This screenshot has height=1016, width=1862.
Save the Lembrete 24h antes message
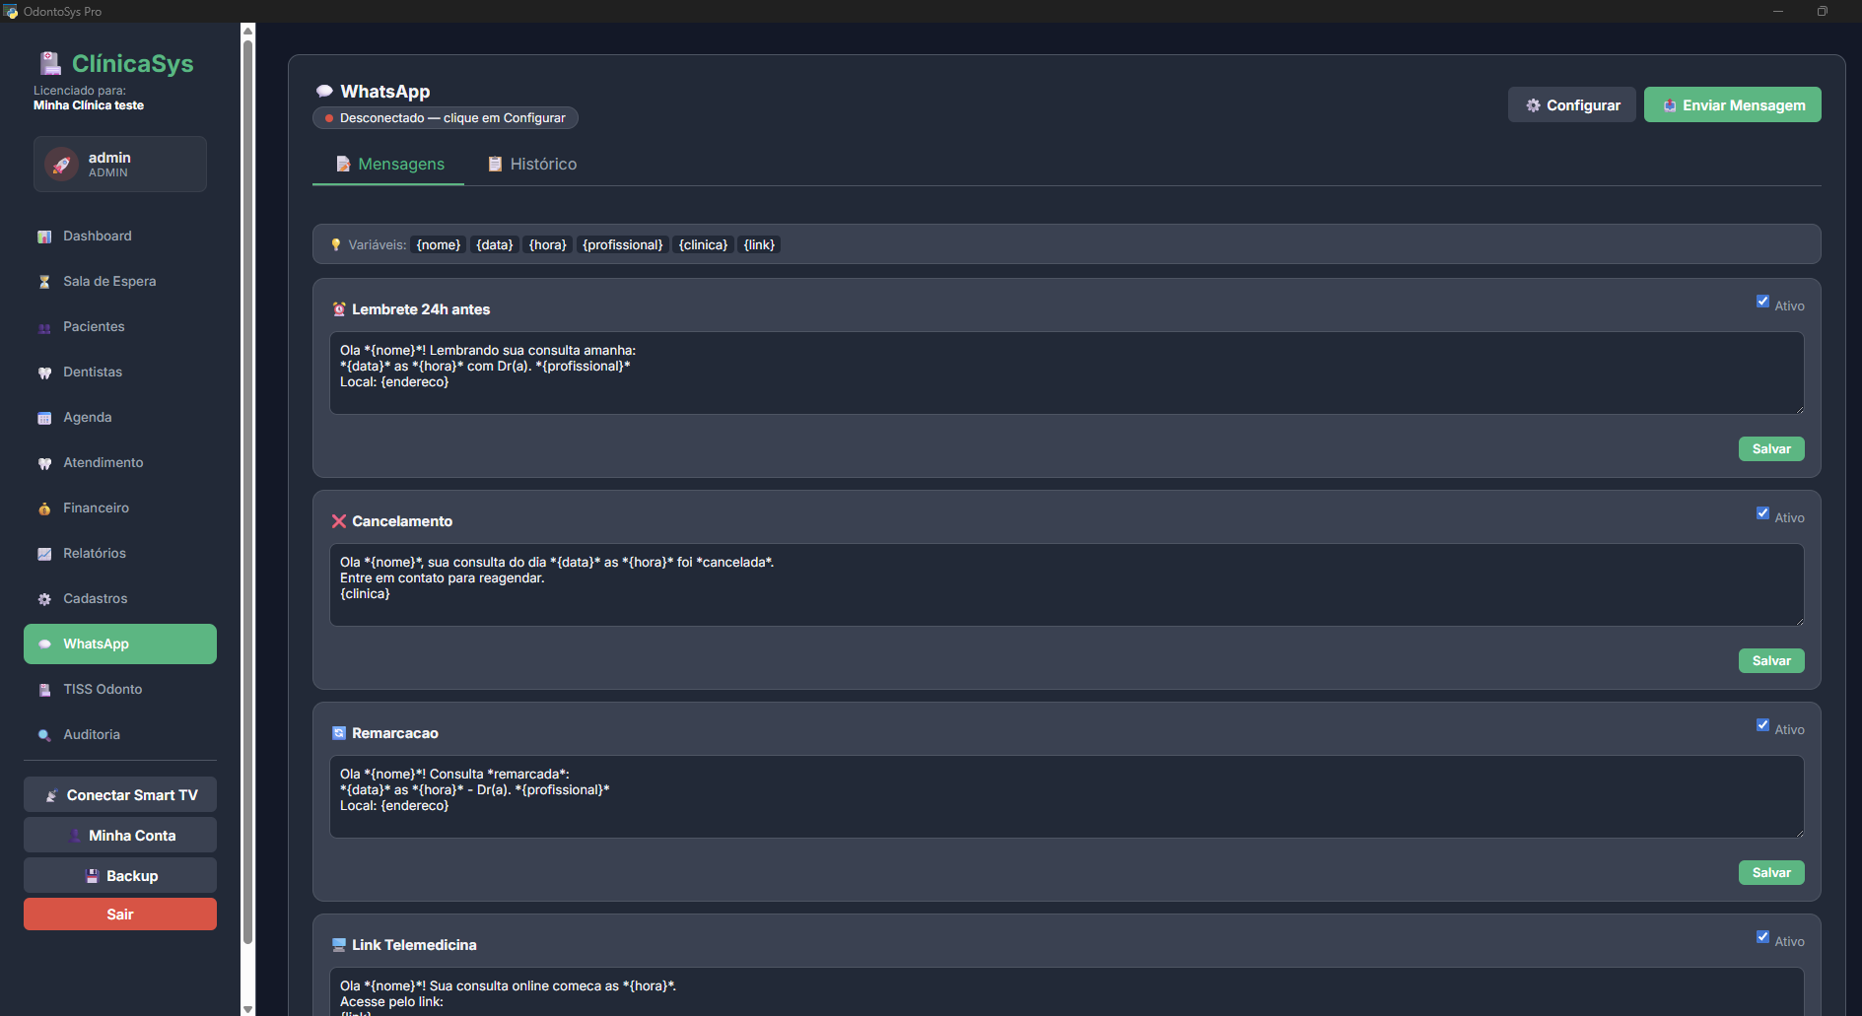tap(1770, 449)
